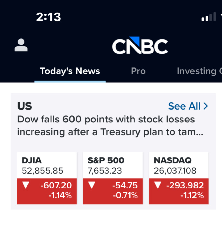This screenshot has width=222, height=232.
Task: Select the Today's News tab
Action: (70, 71)
